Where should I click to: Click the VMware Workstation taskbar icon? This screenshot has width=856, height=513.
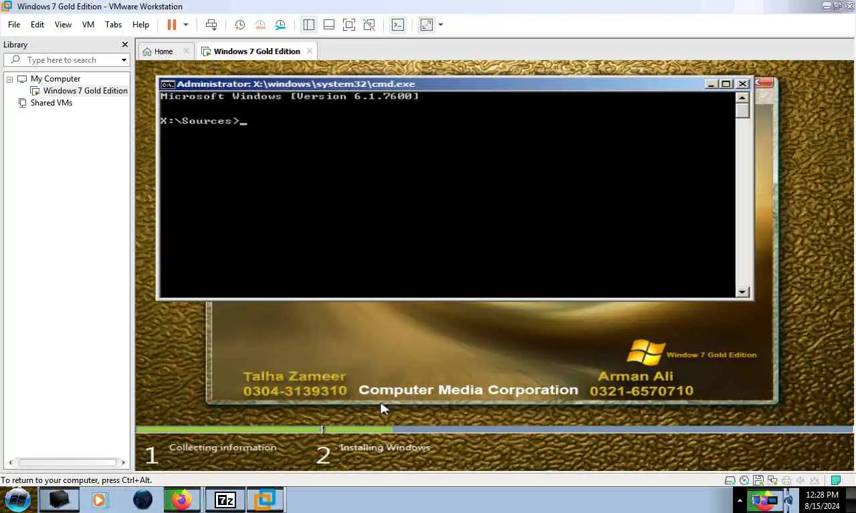click(x=265, y=500)
